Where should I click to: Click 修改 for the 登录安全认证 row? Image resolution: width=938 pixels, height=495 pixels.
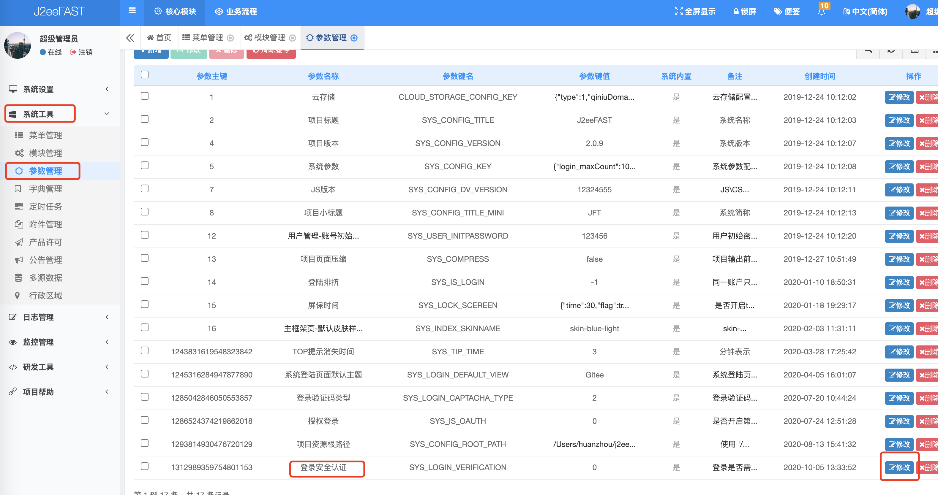pos(899,468)
